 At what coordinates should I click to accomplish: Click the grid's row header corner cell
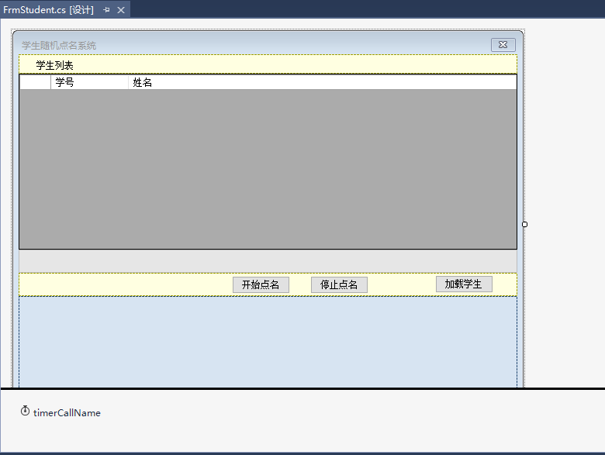(x=35, y=82)
